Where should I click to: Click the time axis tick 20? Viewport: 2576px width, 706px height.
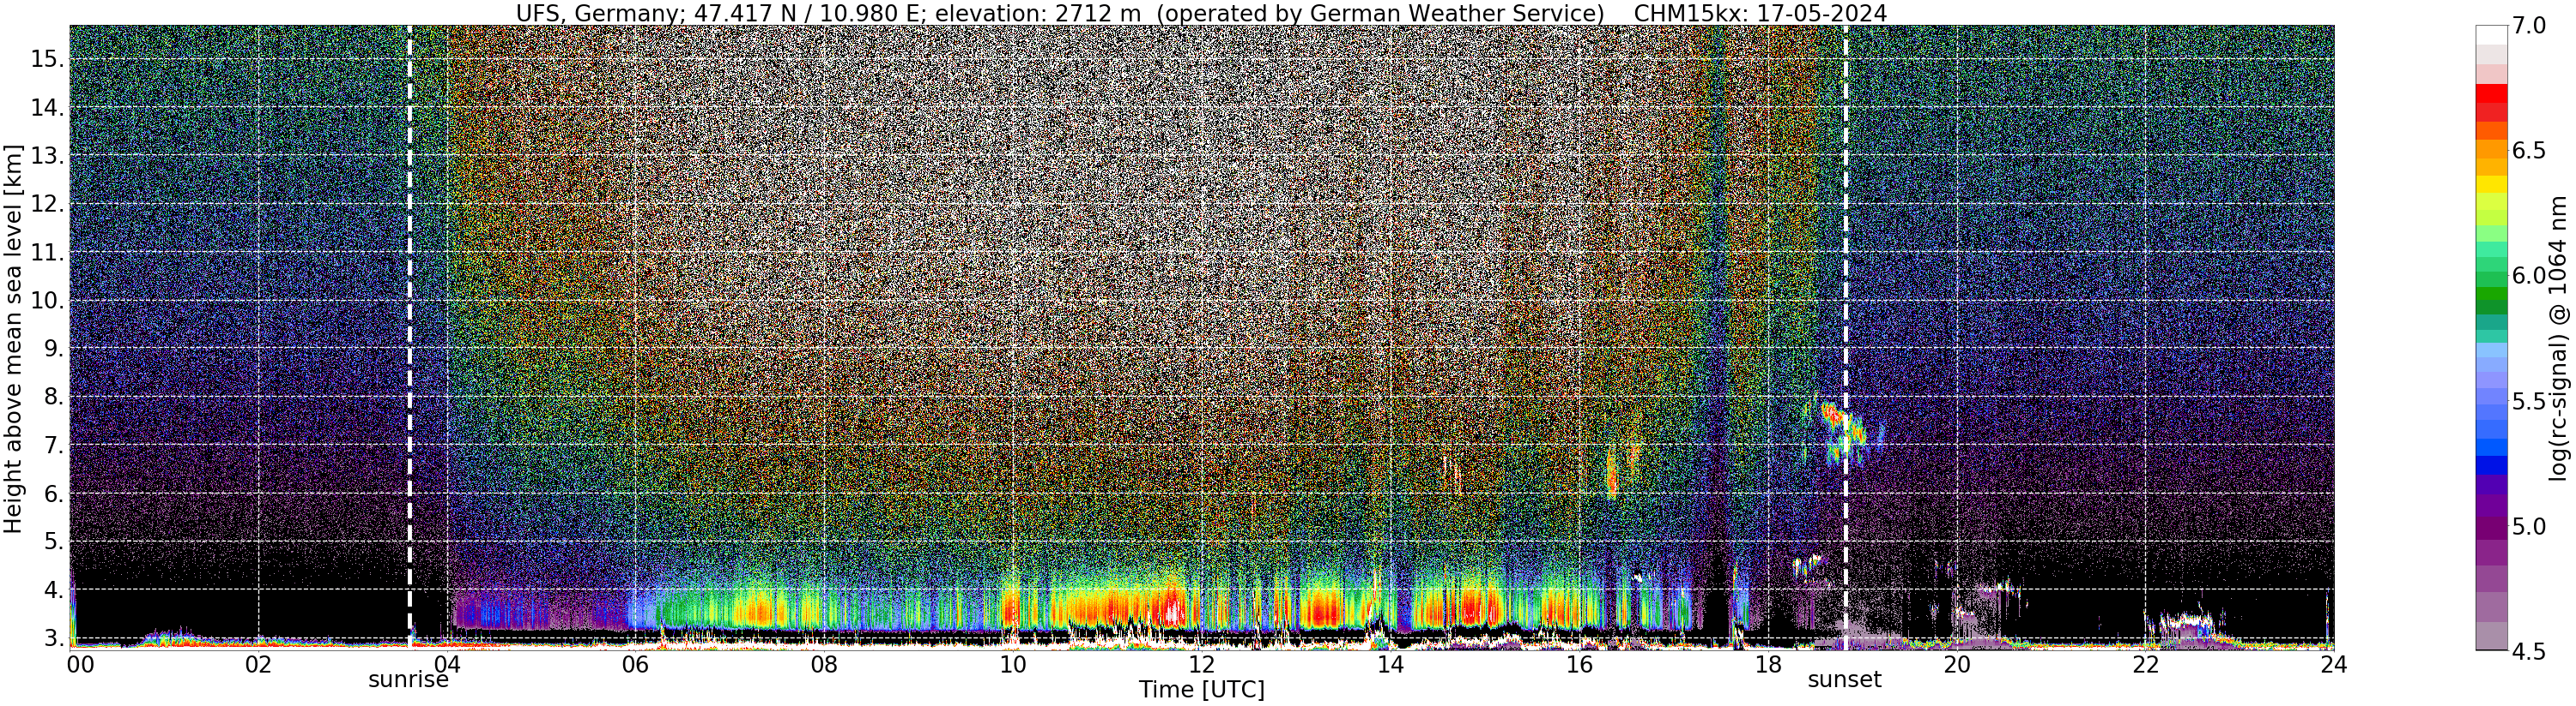(1957, 664)
